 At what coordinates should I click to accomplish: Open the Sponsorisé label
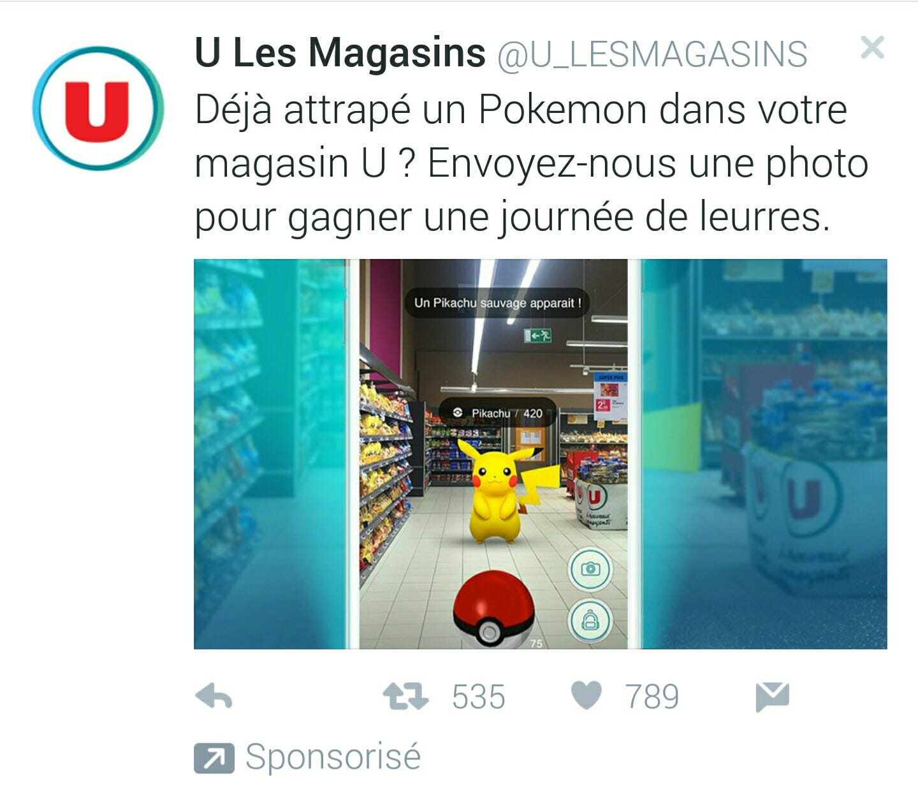pos(333,757)
